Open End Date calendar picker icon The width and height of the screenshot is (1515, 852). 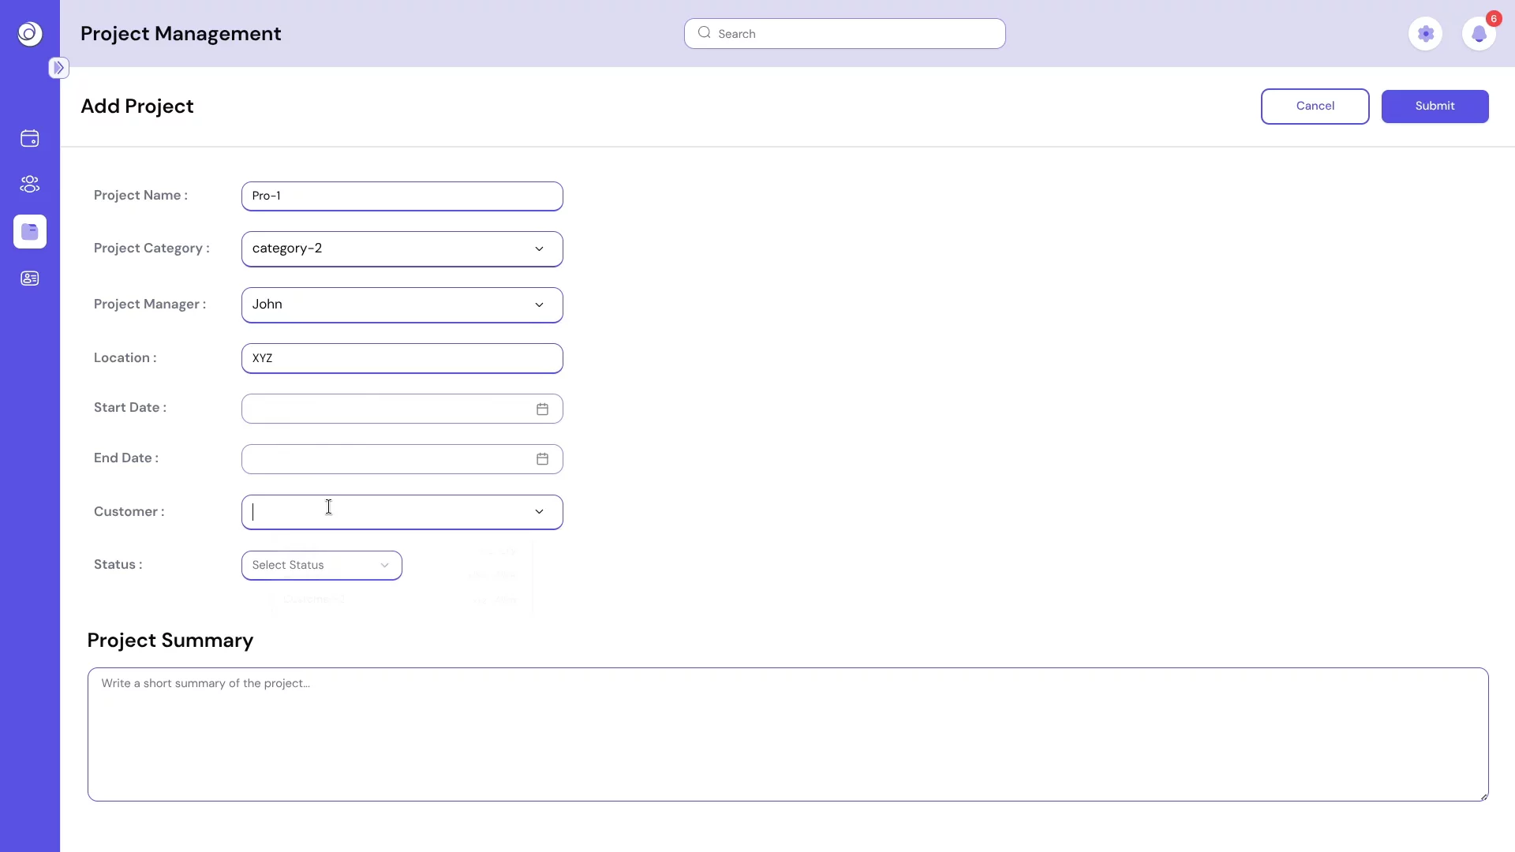pos(542,459)
